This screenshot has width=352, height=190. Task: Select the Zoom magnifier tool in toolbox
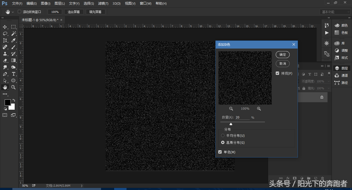[13, 88]
